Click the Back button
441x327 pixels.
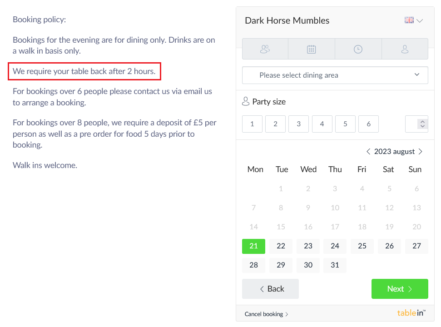point(270,289)
